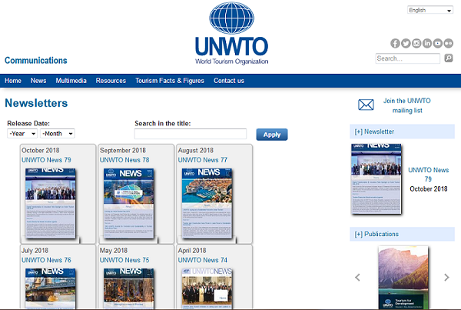Click the site Search input field
461x310 pixels.
coord(408,58)
